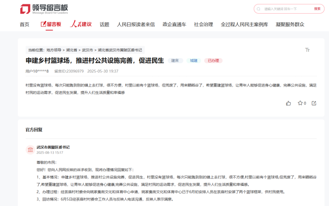Click the message ID 留言ID:23096979

click(x=69, y=71)
